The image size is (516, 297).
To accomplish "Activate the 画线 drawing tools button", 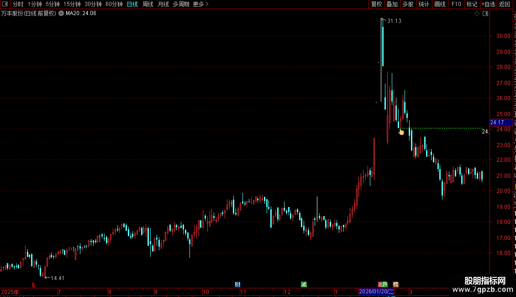I will tap(440, 4).
